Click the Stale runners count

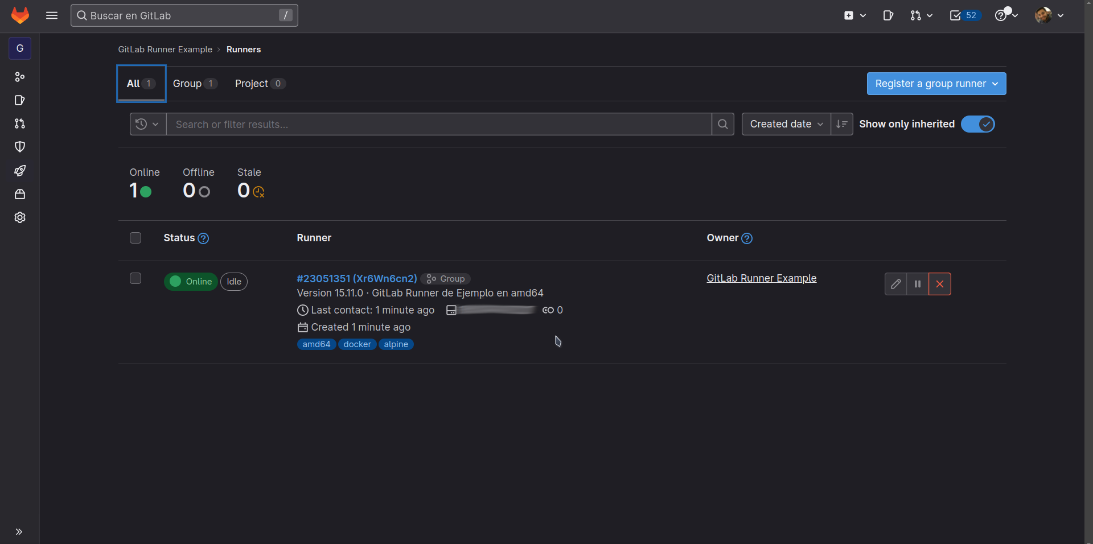tap(251, 191)
